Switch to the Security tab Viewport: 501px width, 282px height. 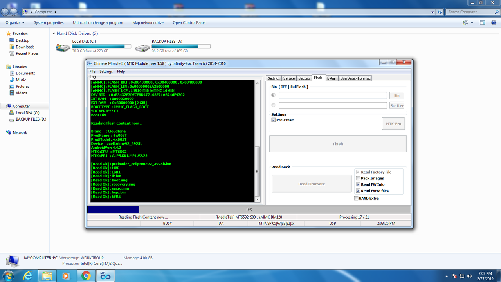pyautogui.click(x=304, y=78)
